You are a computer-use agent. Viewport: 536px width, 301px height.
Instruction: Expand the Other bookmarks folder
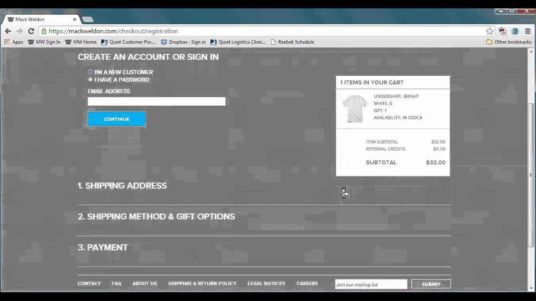509,42
